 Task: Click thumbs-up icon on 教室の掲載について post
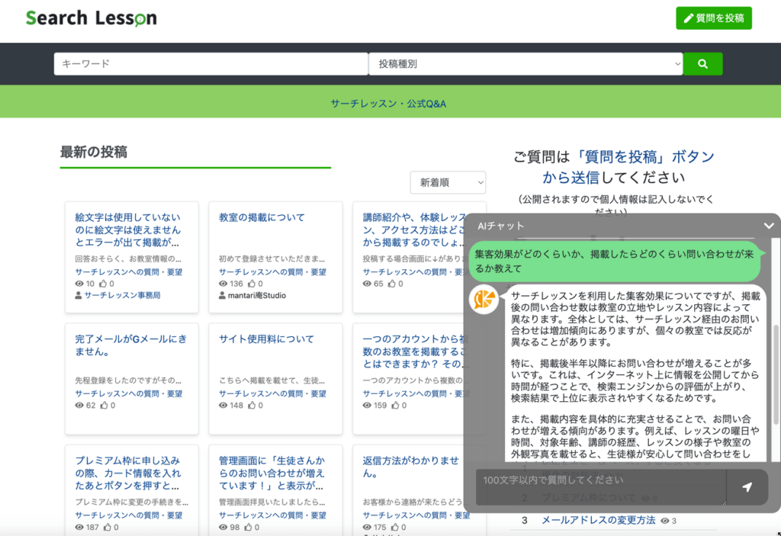coord(252,284)
